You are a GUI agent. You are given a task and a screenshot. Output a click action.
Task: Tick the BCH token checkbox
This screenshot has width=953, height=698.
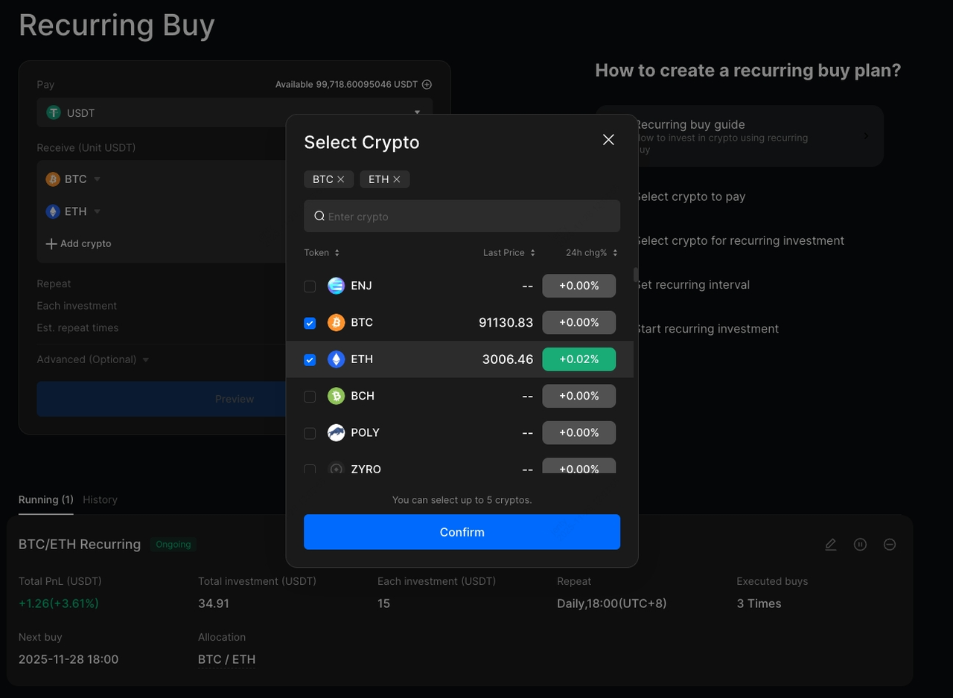tap(310, 397)
